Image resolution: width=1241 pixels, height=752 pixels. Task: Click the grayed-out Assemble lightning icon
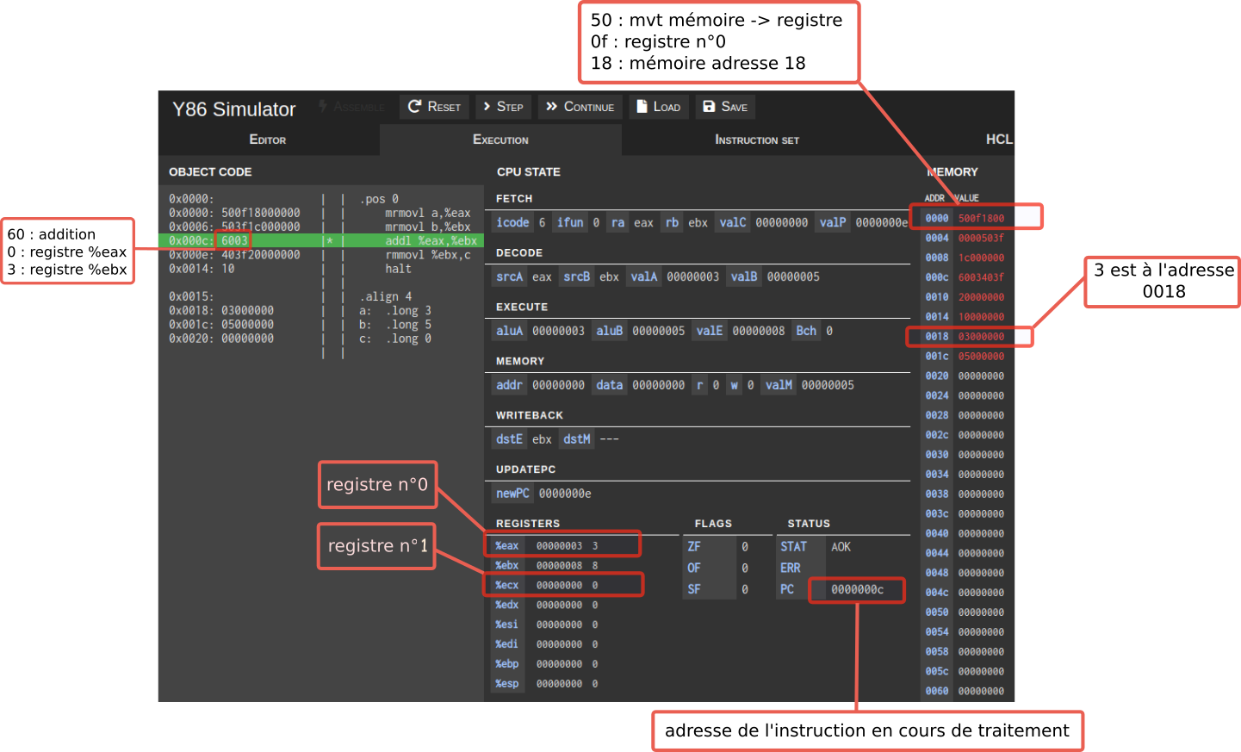[323, 106]
